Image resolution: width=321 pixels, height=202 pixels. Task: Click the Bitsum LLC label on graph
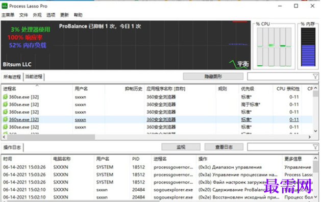click(17, 64)
